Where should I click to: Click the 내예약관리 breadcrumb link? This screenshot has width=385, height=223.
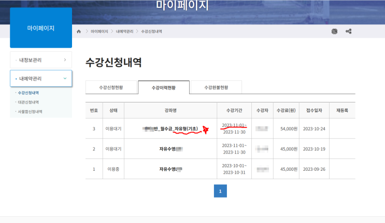124,32
